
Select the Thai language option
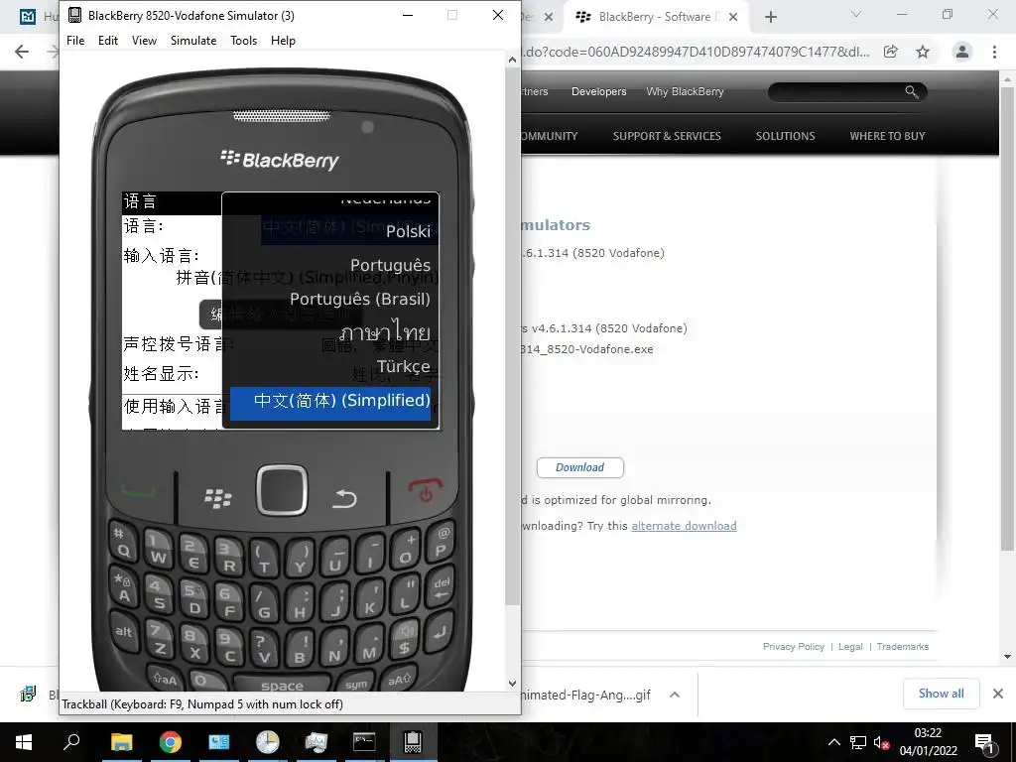(x=385, y=332)
